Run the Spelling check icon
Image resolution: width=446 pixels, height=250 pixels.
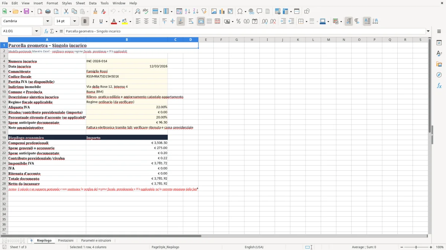pyautogui.click(x=146, y=11)
